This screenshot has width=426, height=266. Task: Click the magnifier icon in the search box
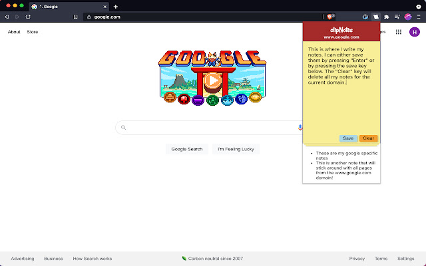123,127
